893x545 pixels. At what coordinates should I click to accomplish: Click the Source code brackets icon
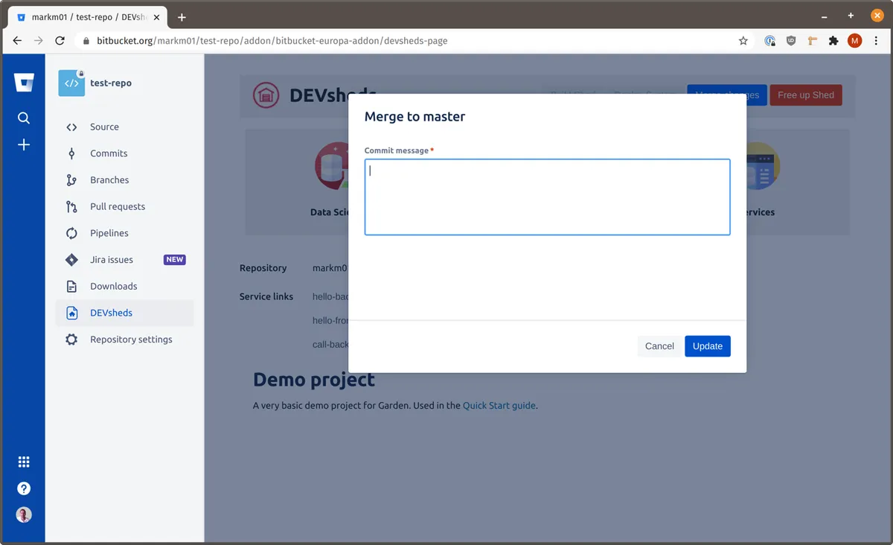[71, 127]
